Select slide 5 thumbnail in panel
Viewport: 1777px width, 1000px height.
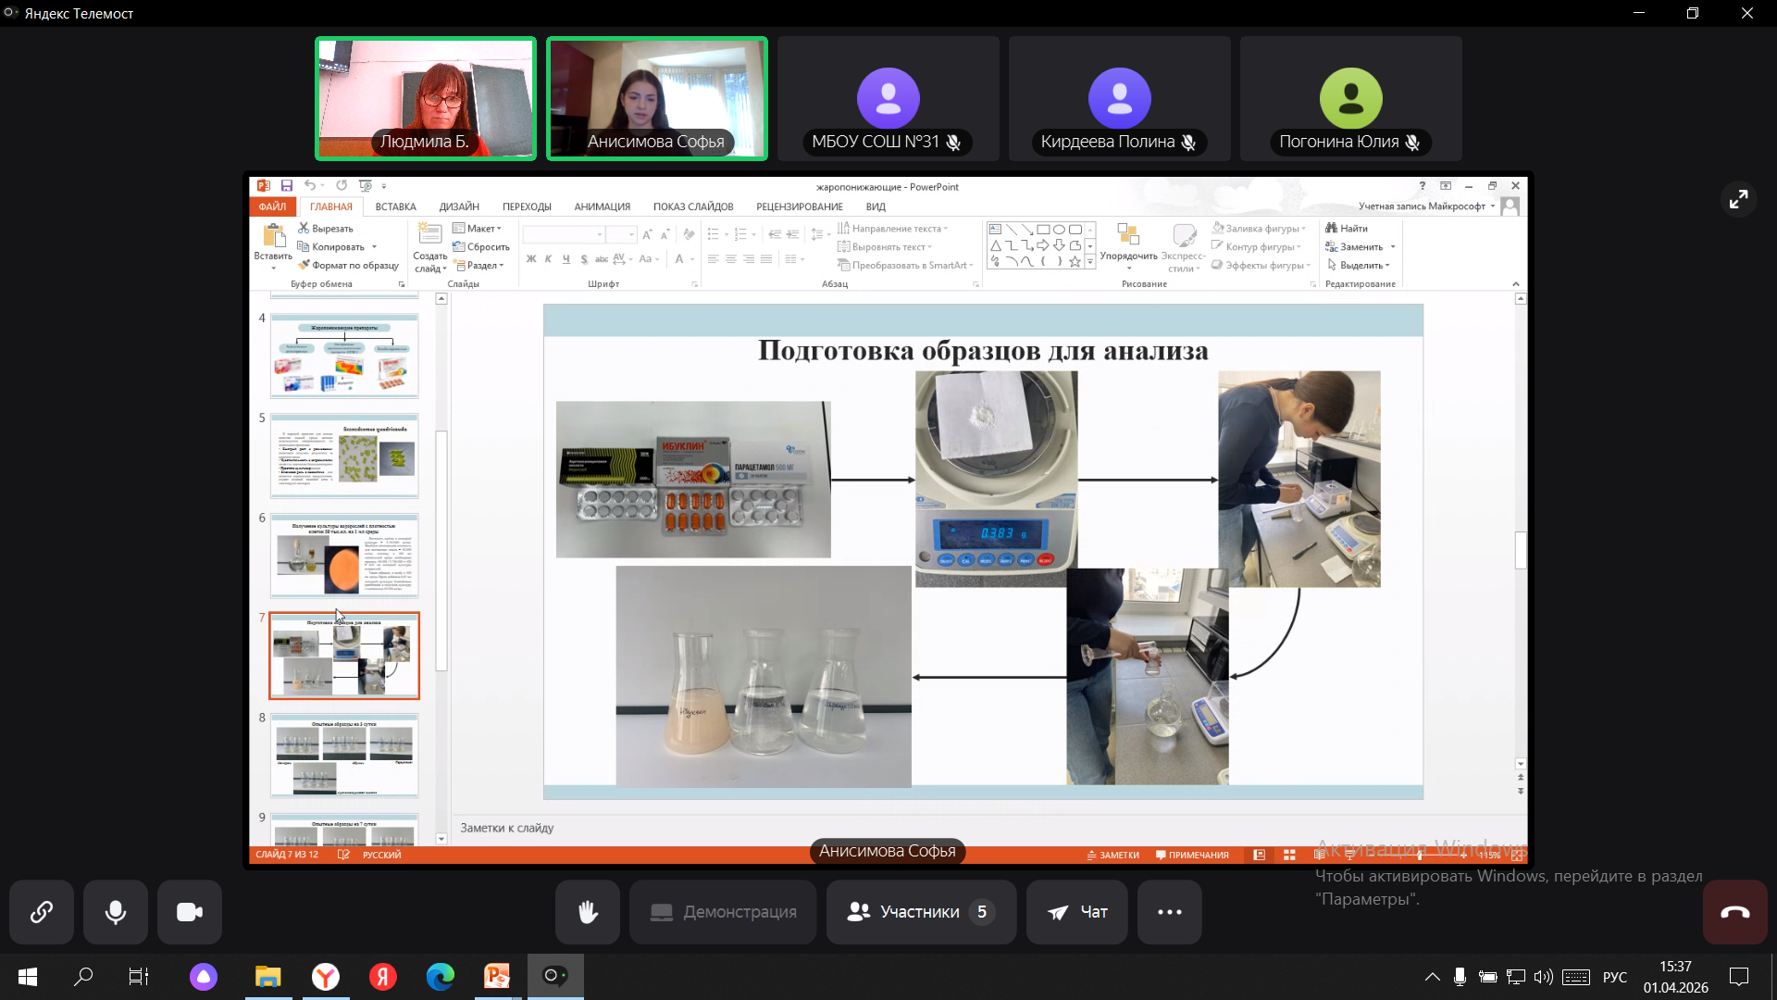[x=343, y=456]
